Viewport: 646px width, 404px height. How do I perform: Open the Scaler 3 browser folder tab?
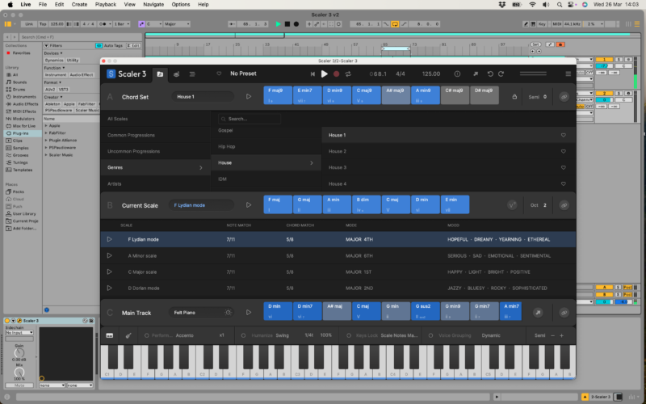tap(160, 74)
